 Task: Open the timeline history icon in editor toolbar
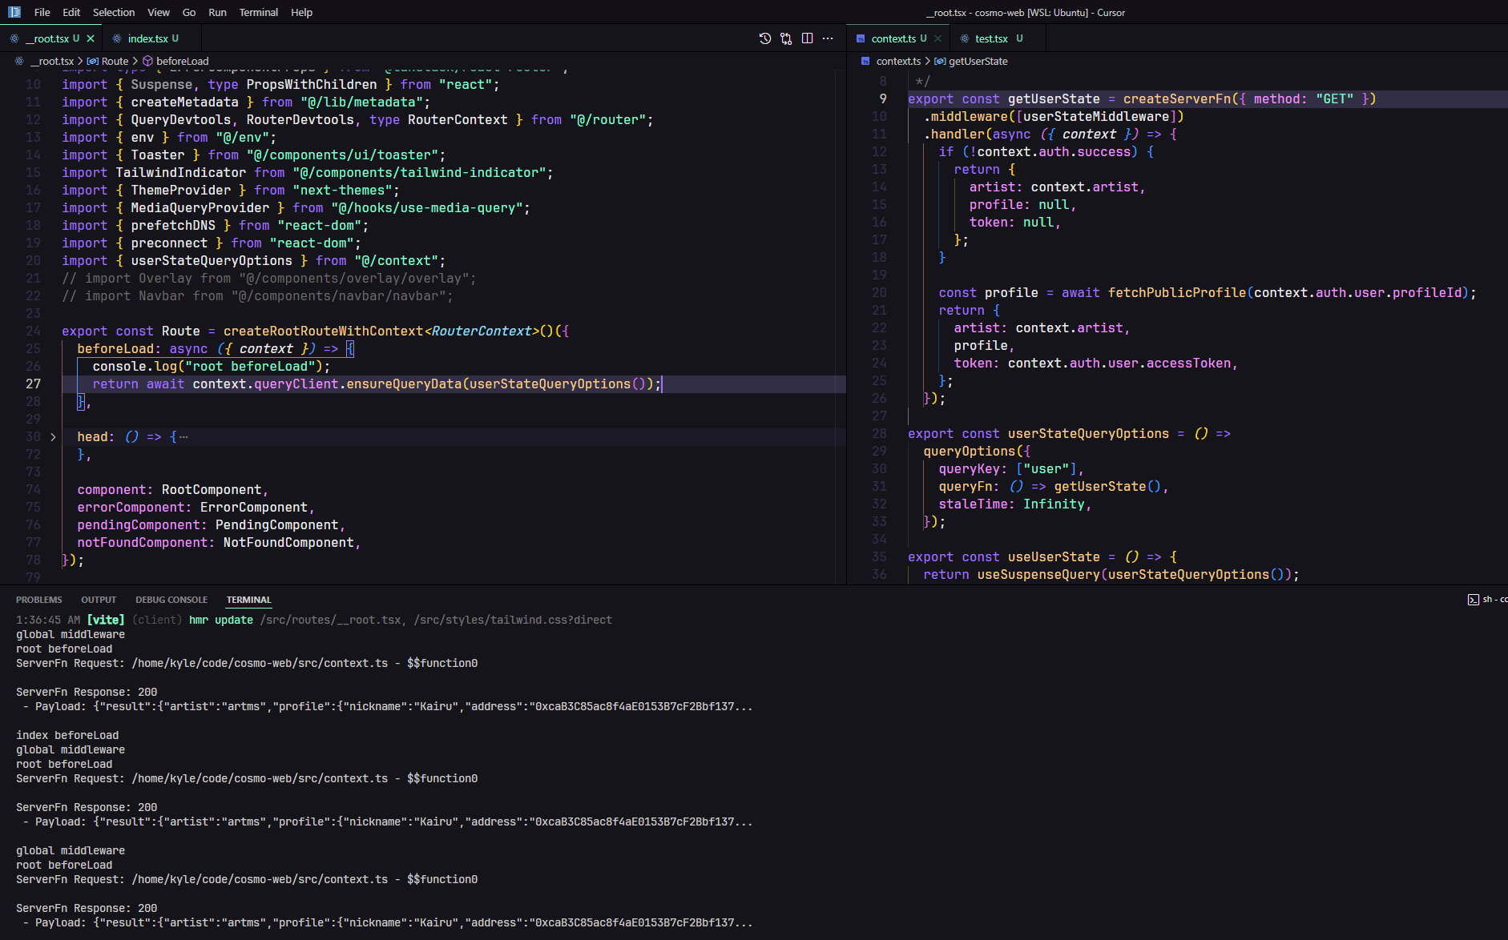[x=765, y=38]
